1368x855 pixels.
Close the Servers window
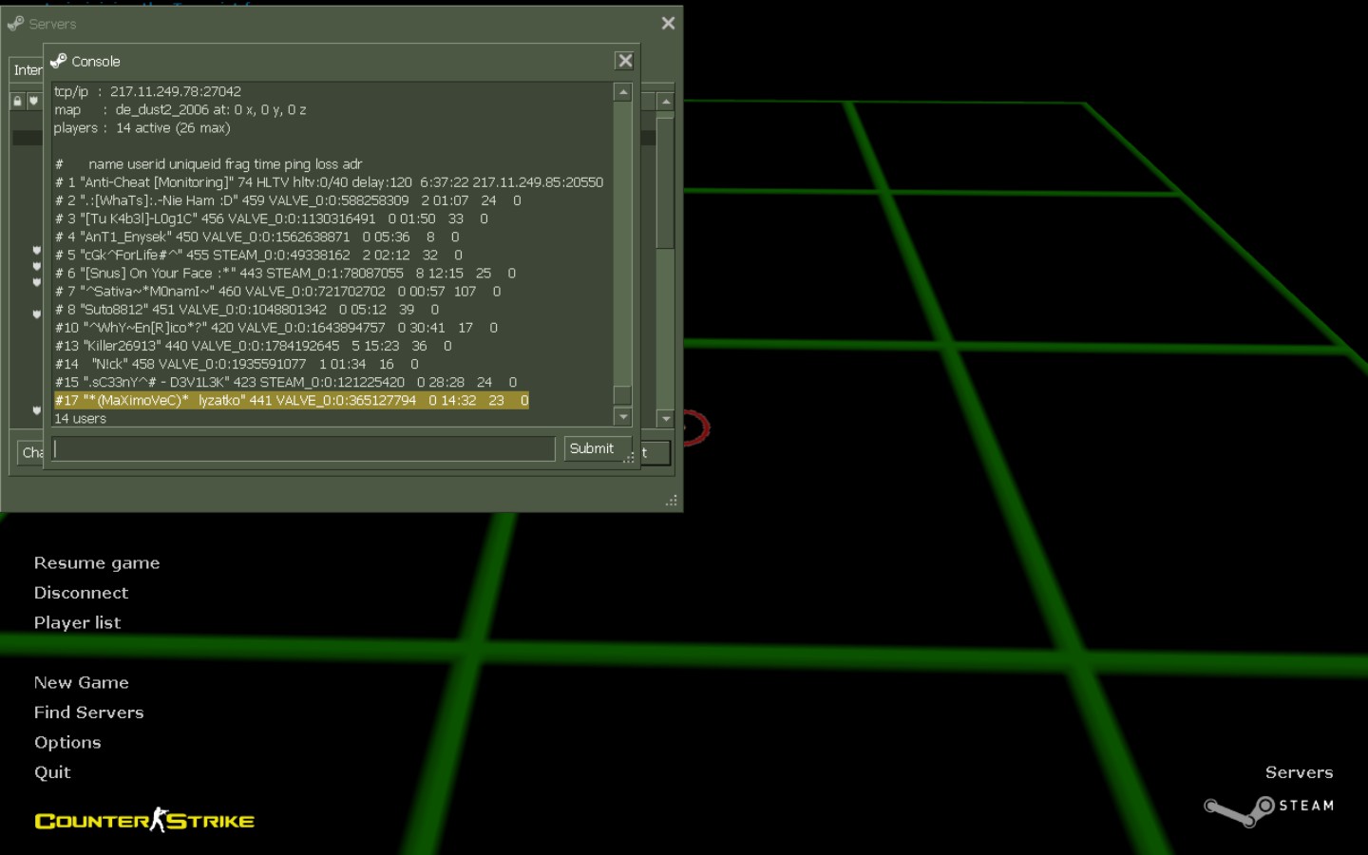click(x=668, y=23)
